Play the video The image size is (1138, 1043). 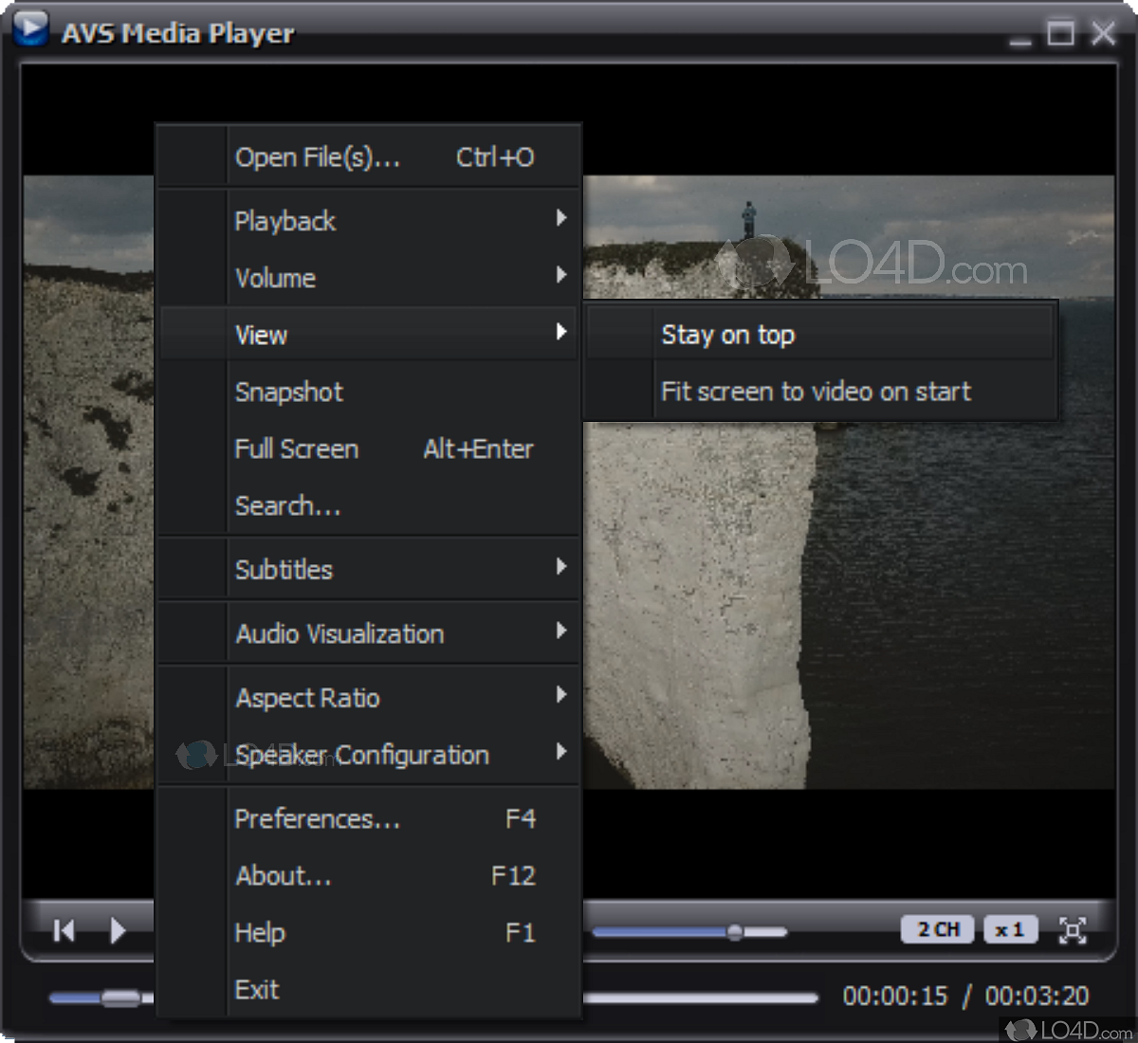(x=116, y=930)
